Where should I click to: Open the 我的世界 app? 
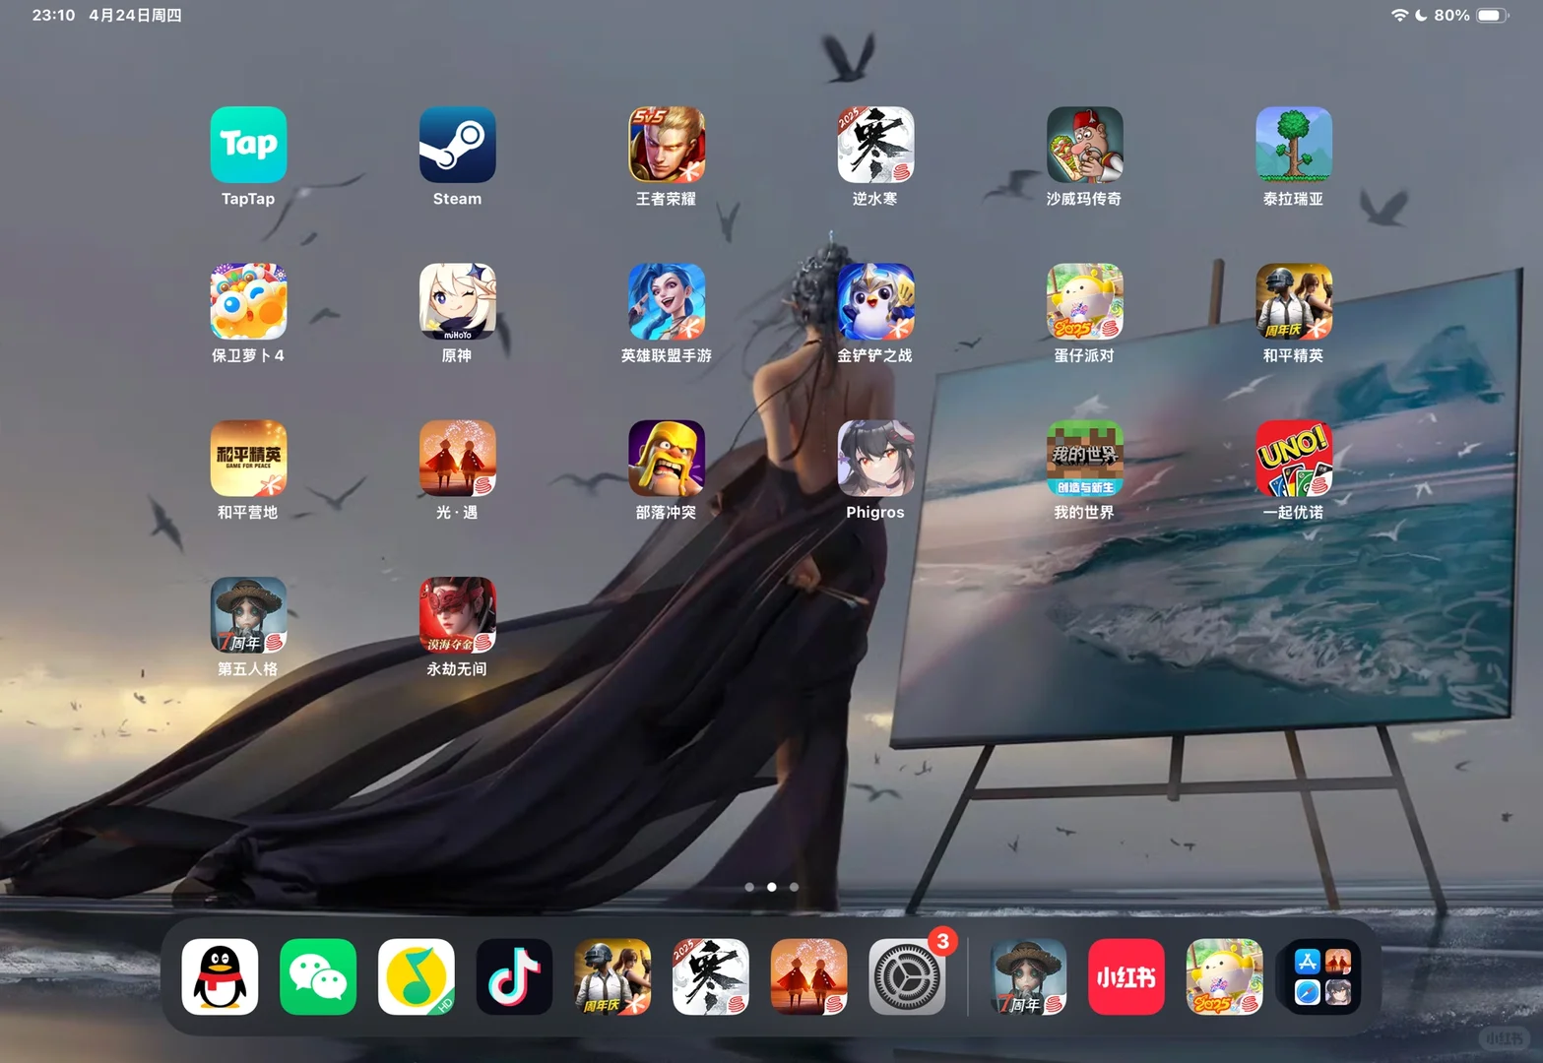pyautogui.click(x=1084, y=459)
